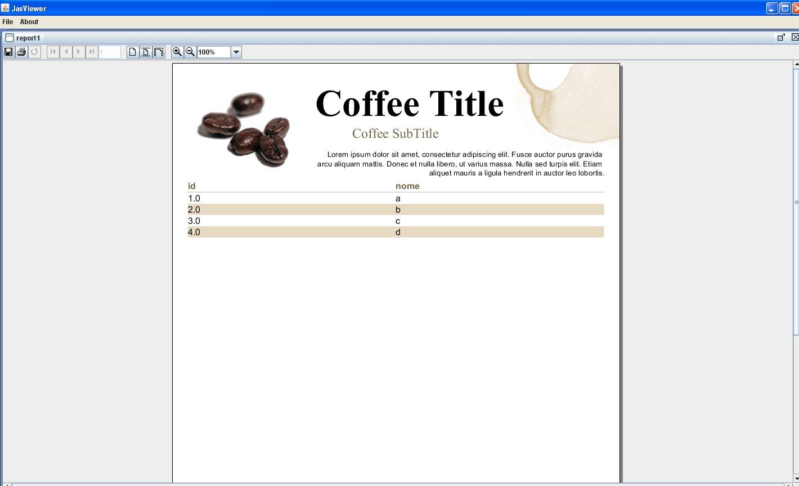Click the cell with value 3.0
This screenshot has height=486, width=799.
tap(194, 221)
